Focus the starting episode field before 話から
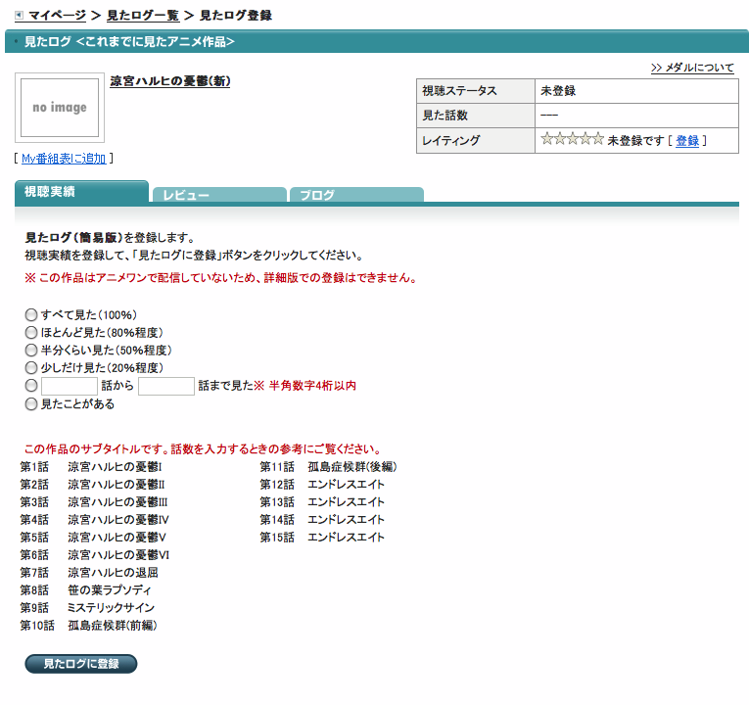Image resolution: width=749 pixels, height=705 pixels. click(70, 386)
